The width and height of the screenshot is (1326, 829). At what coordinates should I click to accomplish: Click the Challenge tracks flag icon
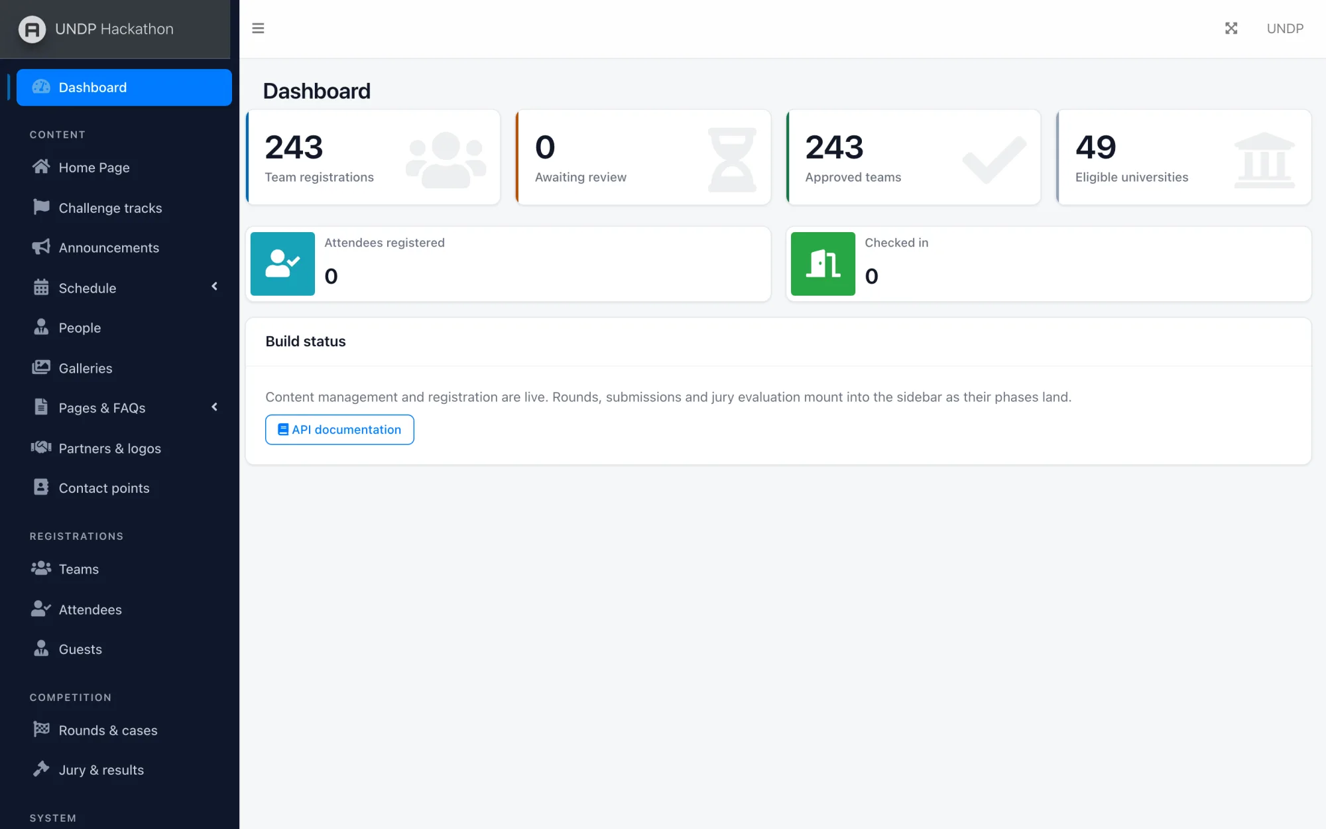pyautogui.click(x=41, y=207)
